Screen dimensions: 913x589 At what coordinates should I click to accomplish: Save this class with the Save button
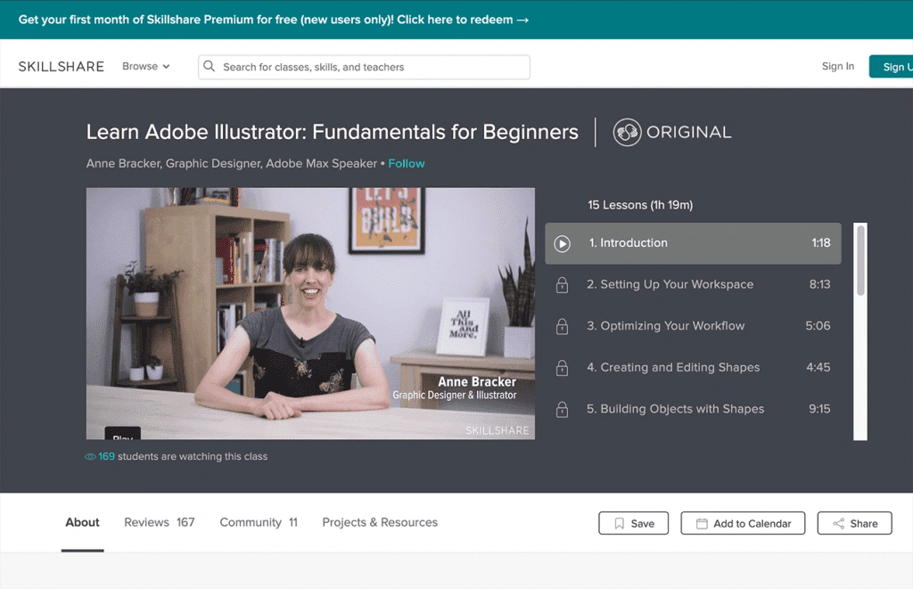click(633, 524)
